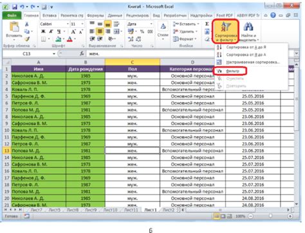Switch to the Вид ribbon tab

156,15
